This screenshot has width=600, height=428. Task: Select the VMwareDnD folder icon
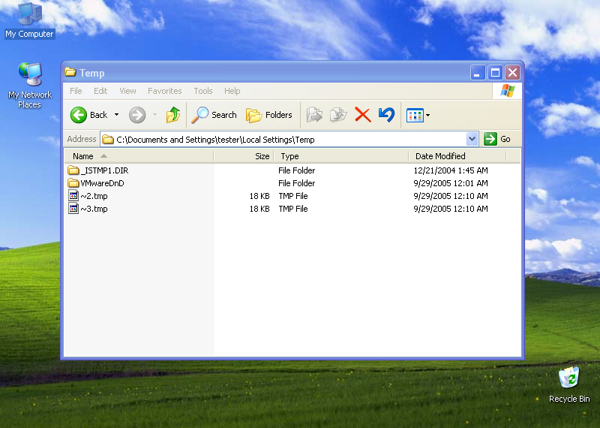73,182
